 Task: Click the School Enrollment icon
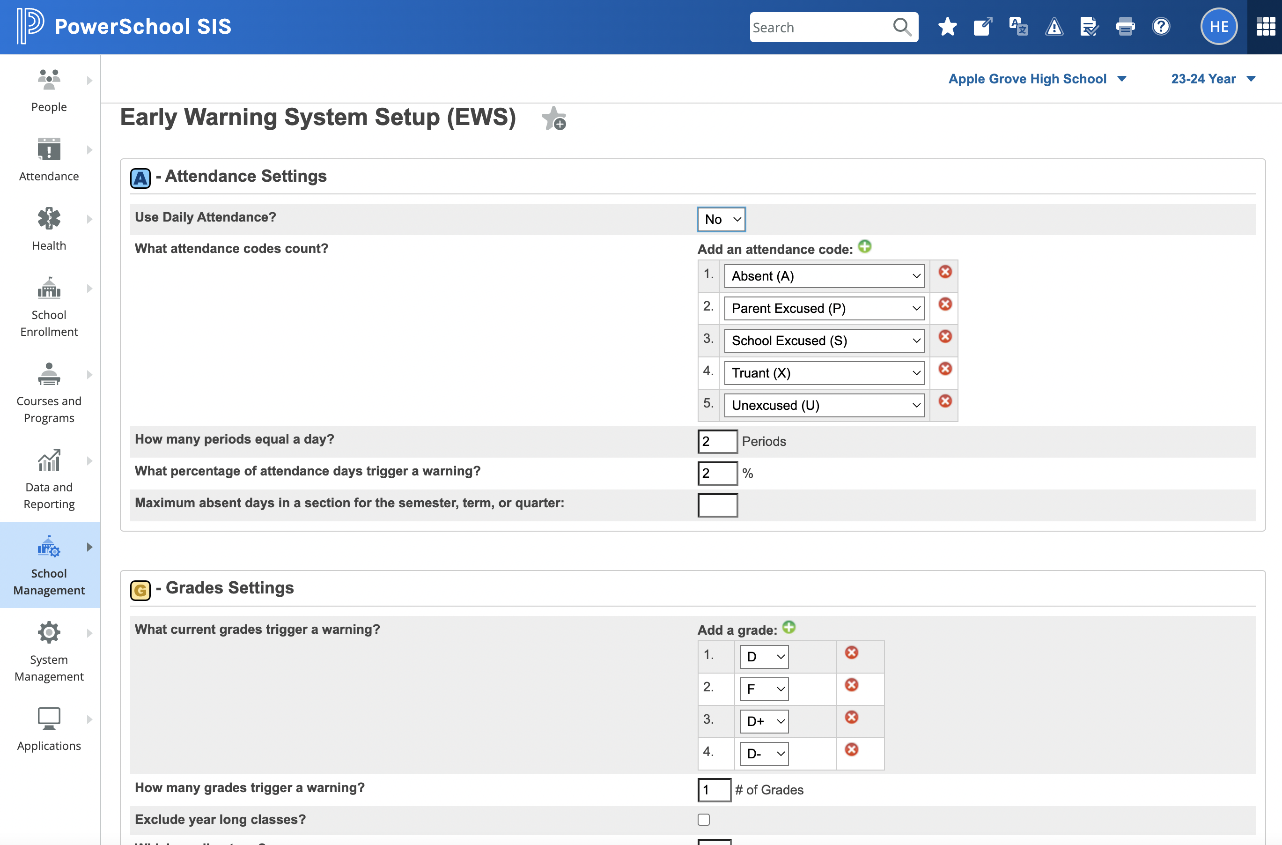[x=49, y=289]
